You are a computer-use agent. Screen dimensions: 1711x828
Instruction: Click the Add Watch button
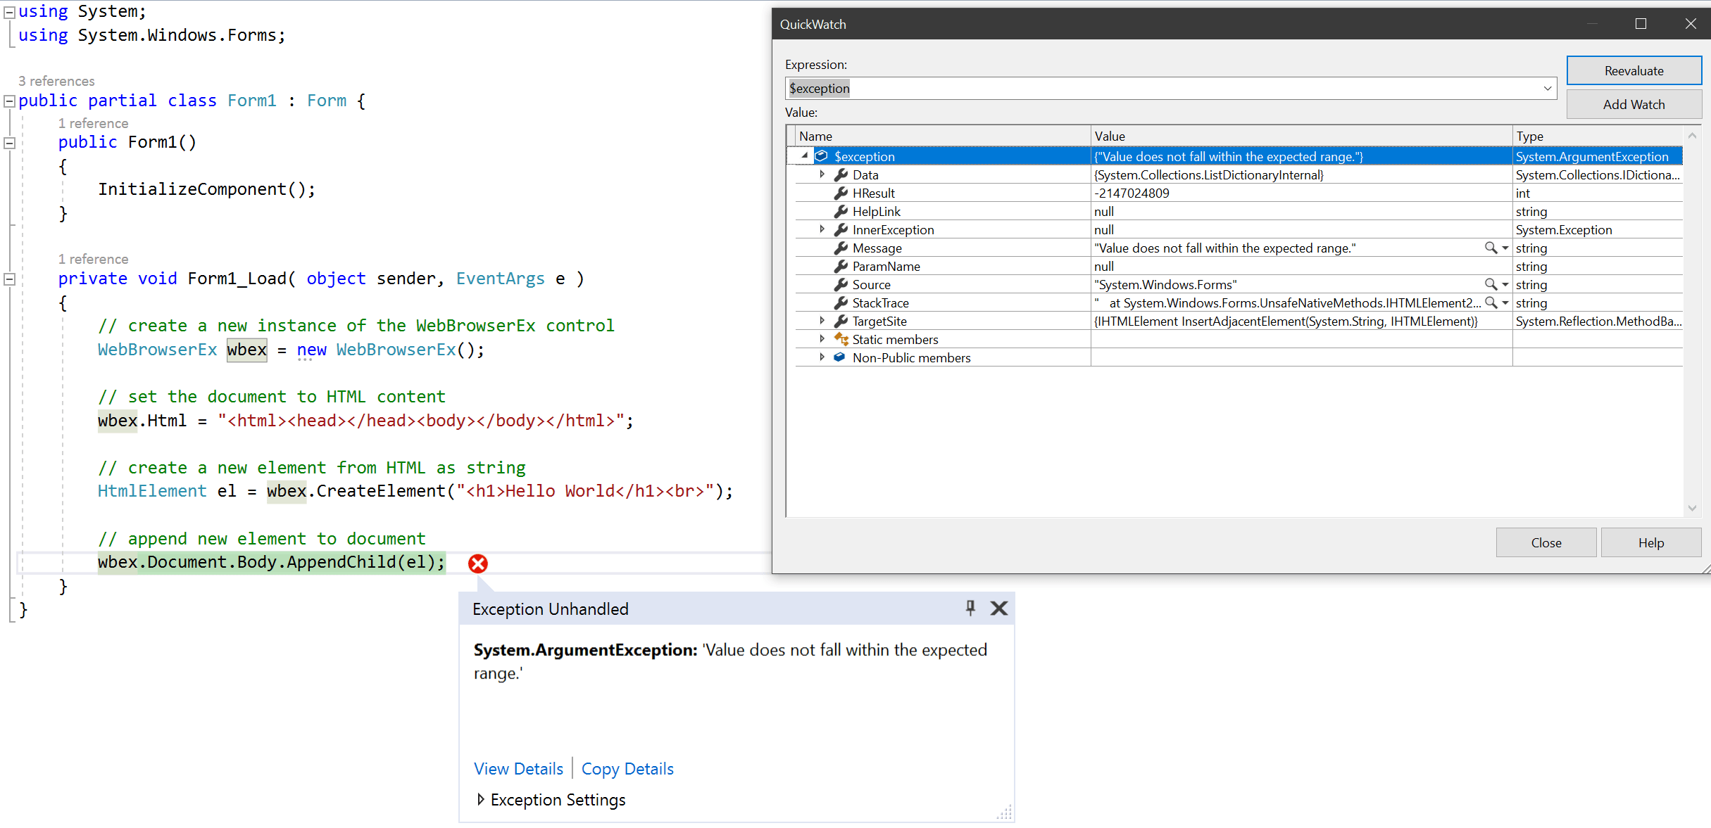pos(1634,103)
